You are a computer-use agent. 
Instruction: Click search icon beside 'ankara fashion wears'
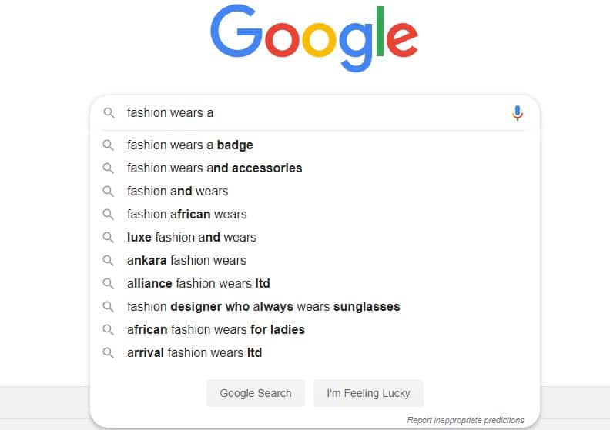(x=109, y=260)
